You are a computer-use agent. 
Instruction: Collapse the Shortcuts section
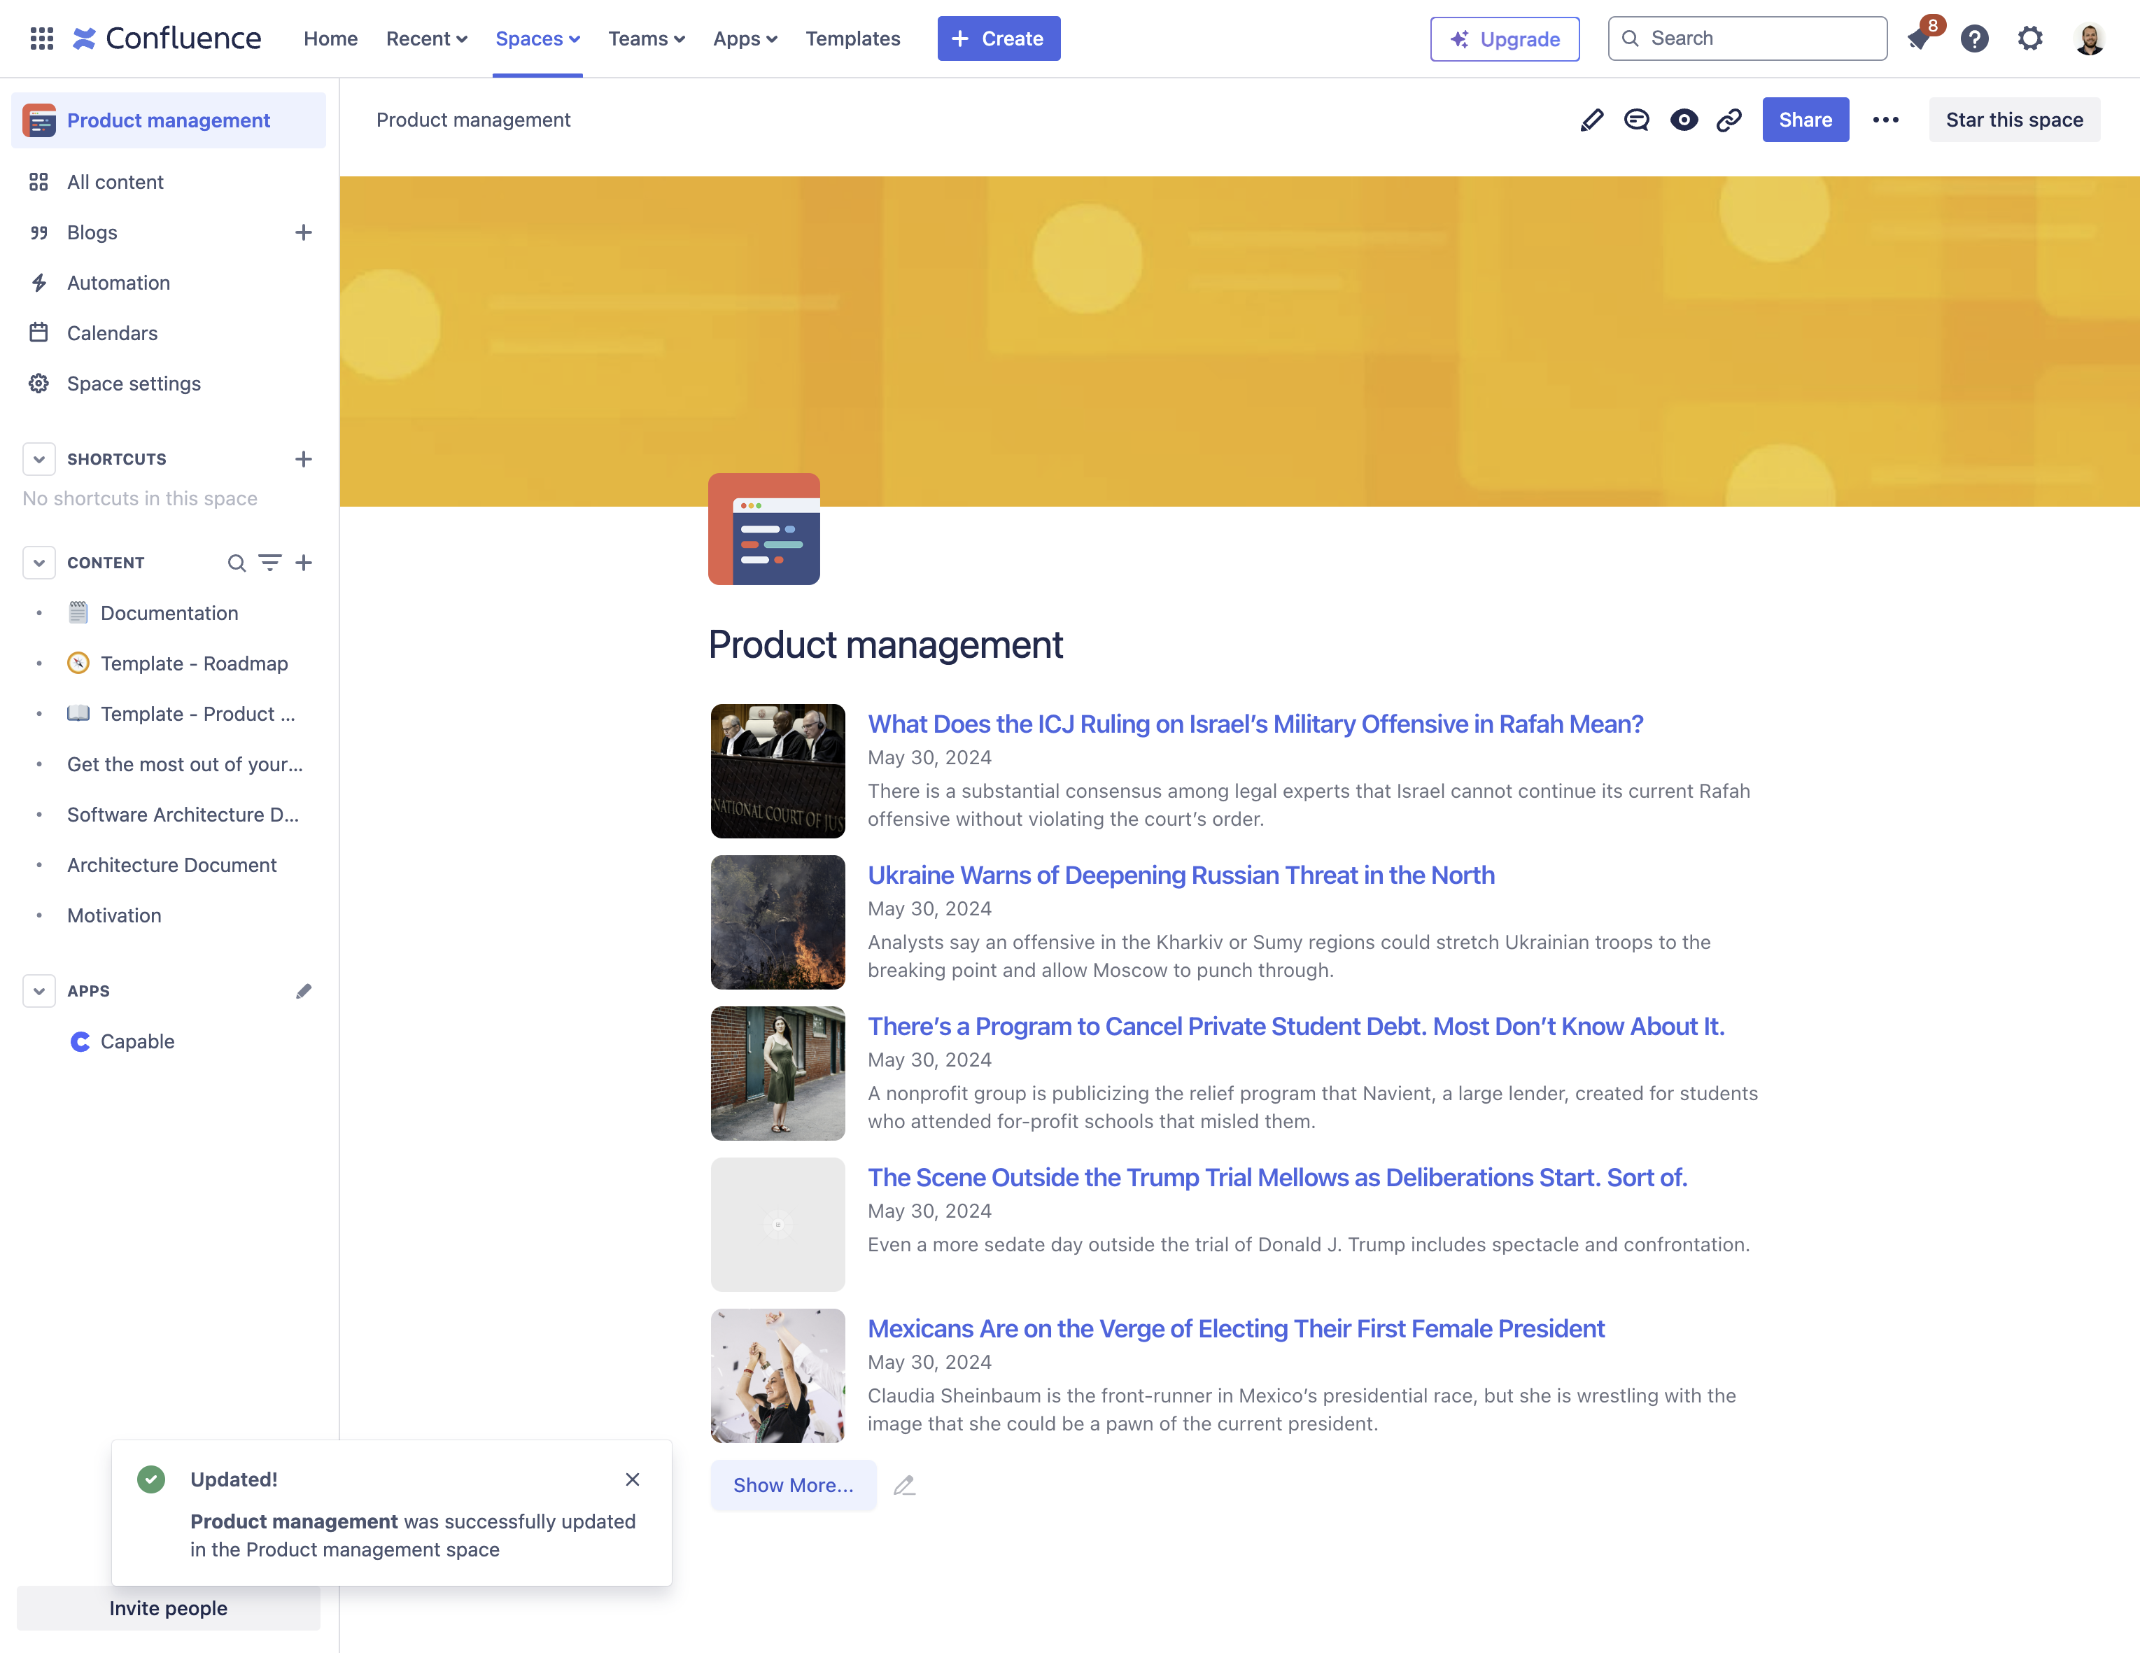tap(38, 458)
